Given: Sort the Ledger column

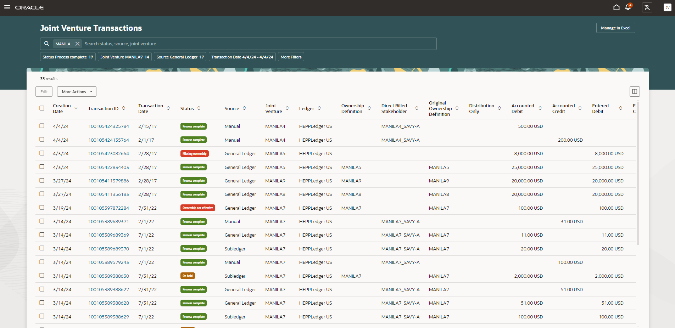Looking at the screenshot, I should 319,108.
